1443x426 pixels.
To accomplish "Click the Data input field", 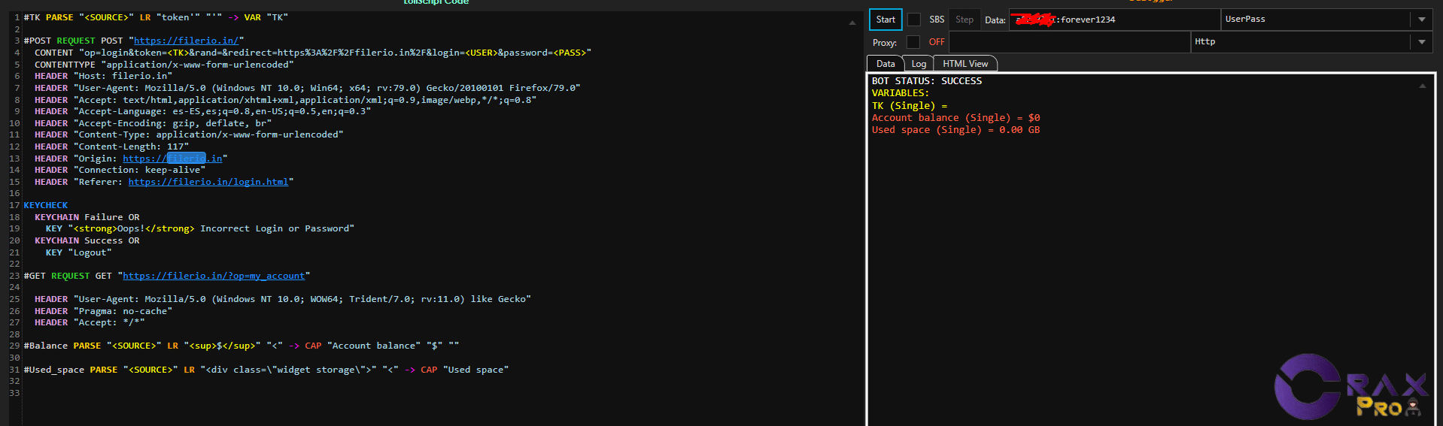I will coord(1112,20).
